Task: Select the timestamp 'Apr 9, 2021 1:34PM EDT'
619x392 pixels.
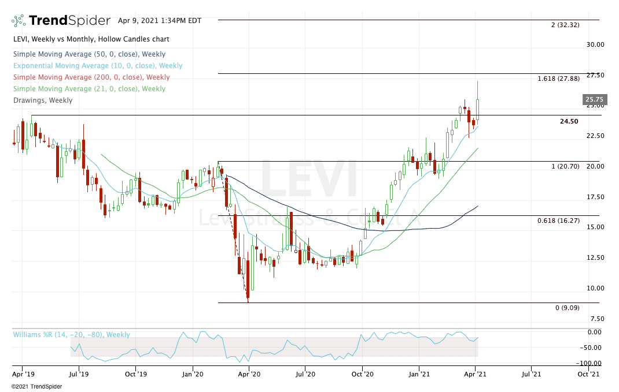Action: (x=160, y=21)
